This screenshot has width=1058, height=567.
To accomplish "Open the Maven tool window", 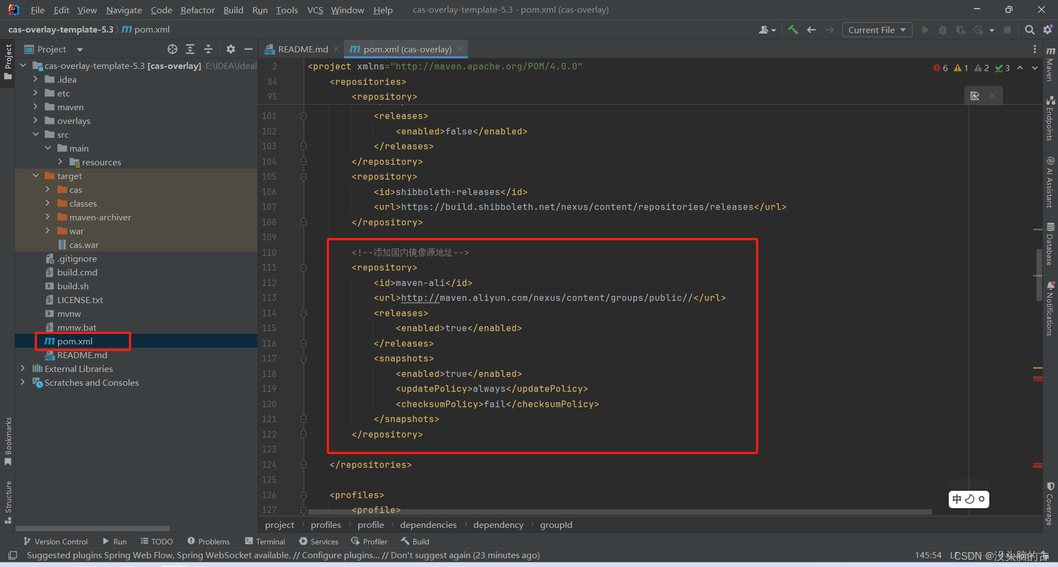I will tap(1050, 65).
